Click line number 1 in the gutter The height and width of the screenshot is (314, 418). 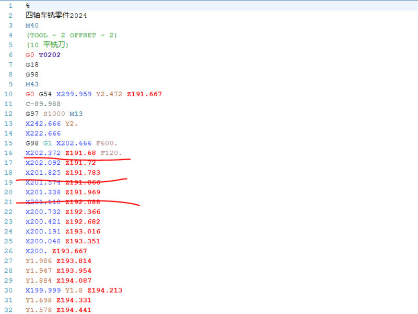click(10, 6)
